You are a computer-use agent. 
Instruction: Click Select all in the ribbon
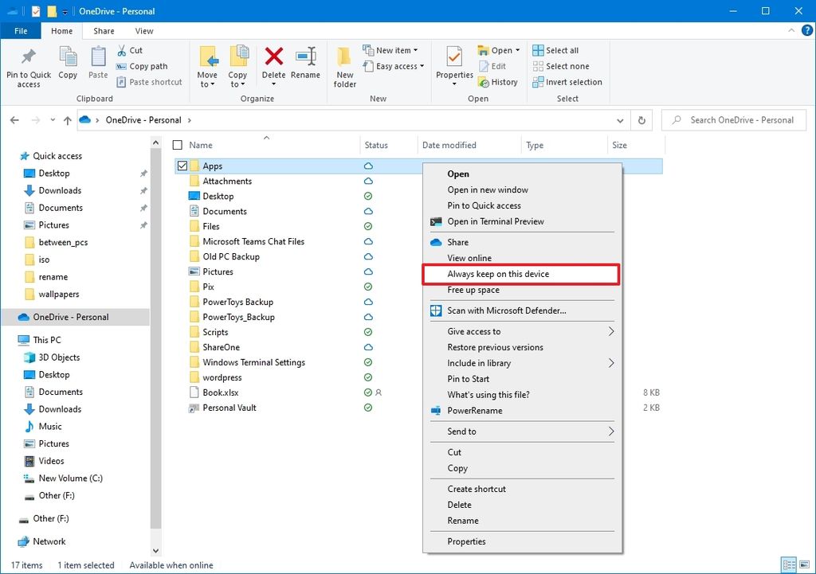tap(556, 49)
